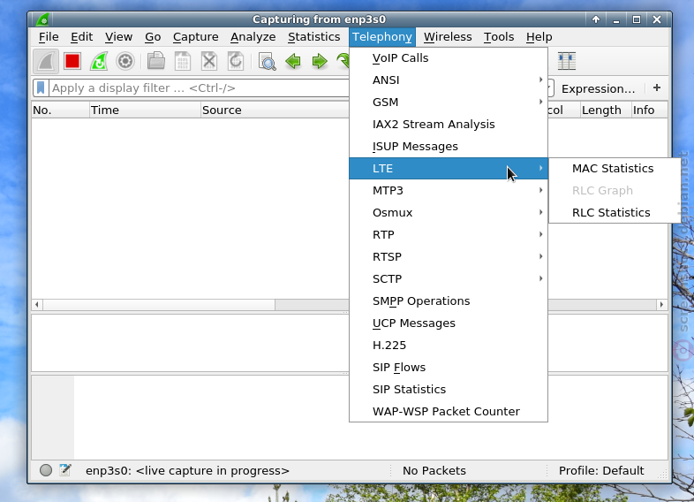Choose H.225 entry

pyautogui.click(x=449, y=346)
